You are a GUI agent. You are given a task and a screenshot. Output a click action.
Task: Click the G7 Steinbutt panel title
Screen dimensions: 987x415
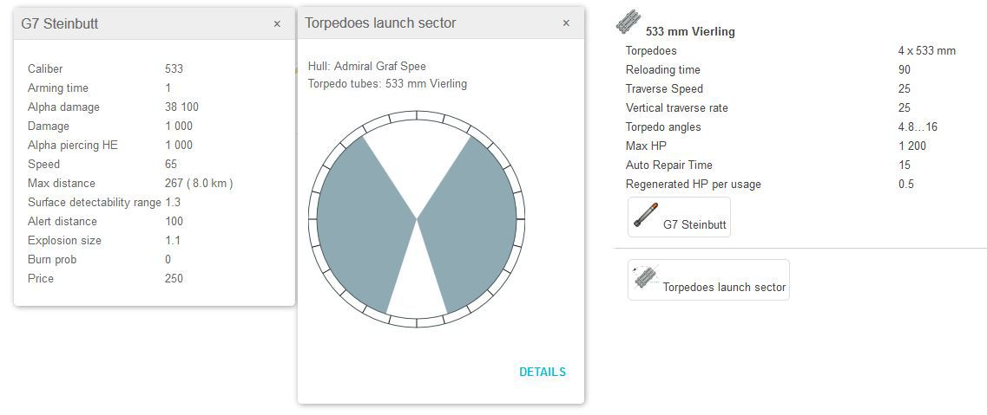pos(59,24)
